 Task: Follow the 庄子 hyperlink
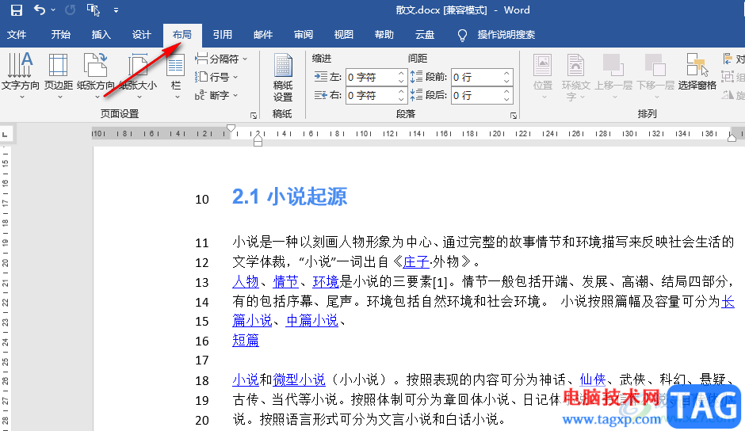[x=416, y=261]
